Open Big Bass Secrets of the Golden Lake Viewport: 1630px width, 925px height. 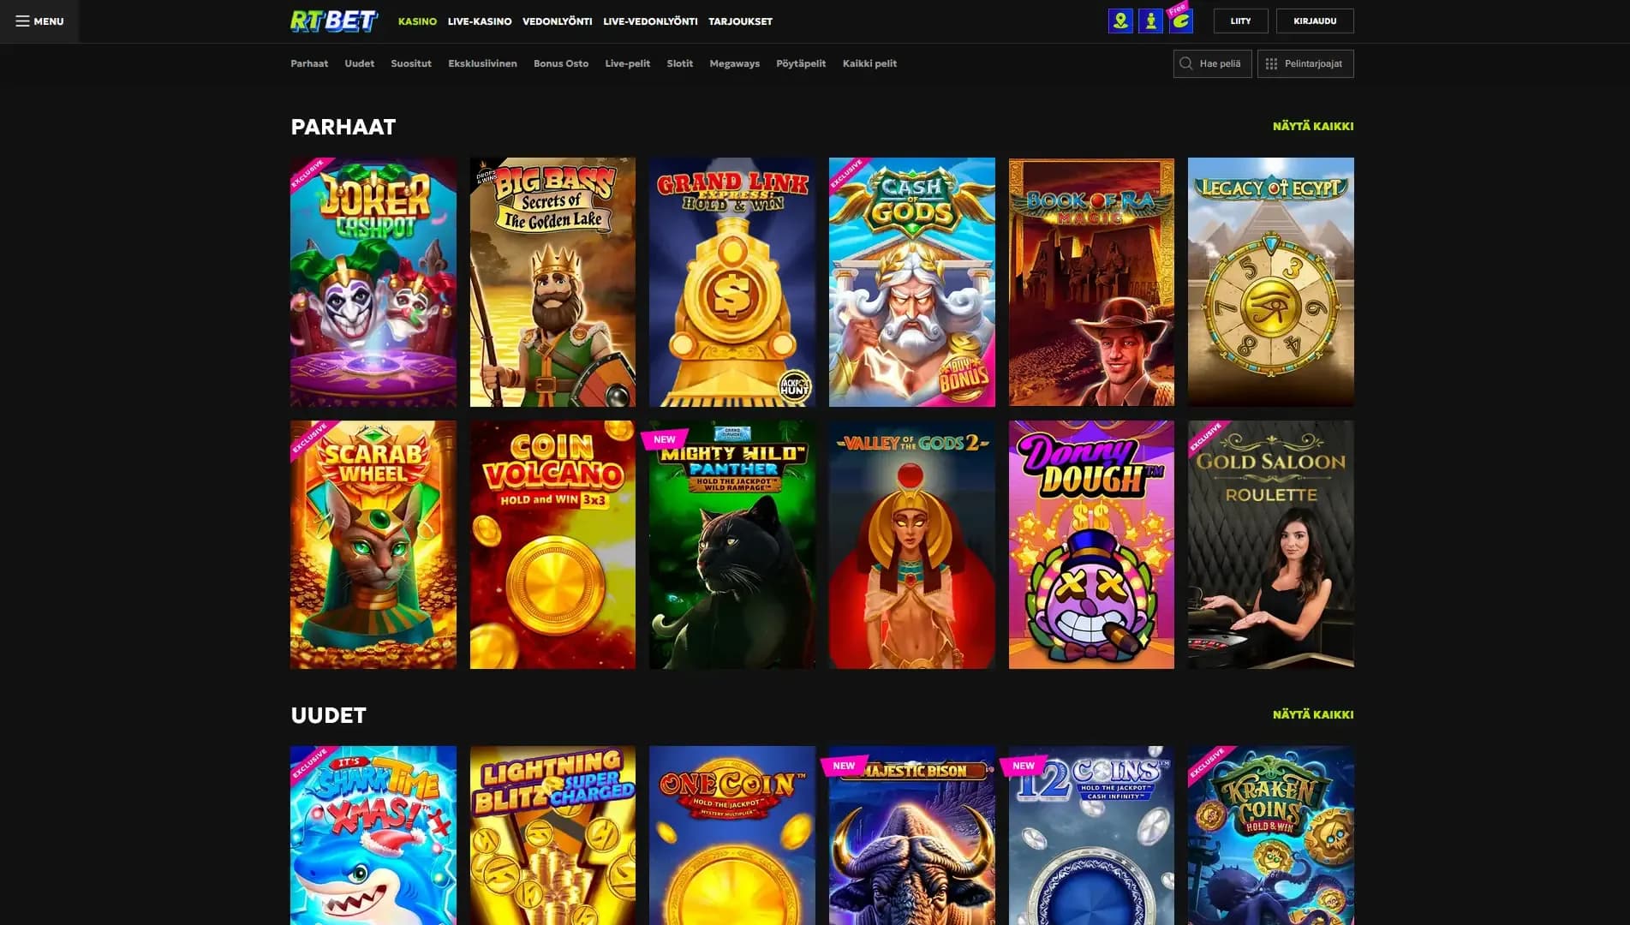pyautogui.click(x=552, y=282)
